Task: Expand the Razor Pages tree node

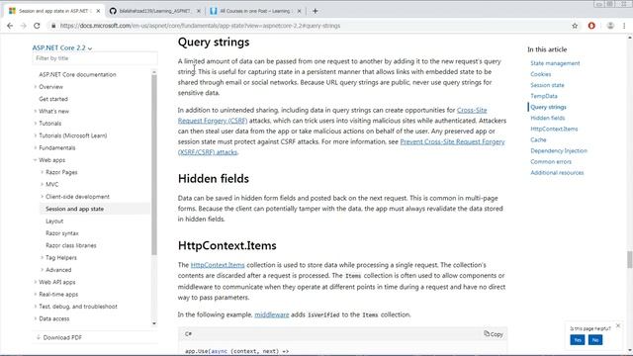Action: [x=42, y=172]
